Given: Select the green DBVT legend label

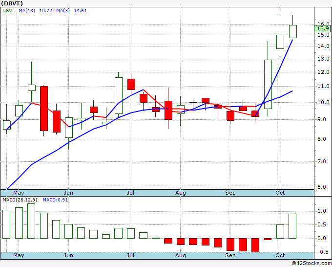Looking at the screenshot, I should click(x=8, y=11).
